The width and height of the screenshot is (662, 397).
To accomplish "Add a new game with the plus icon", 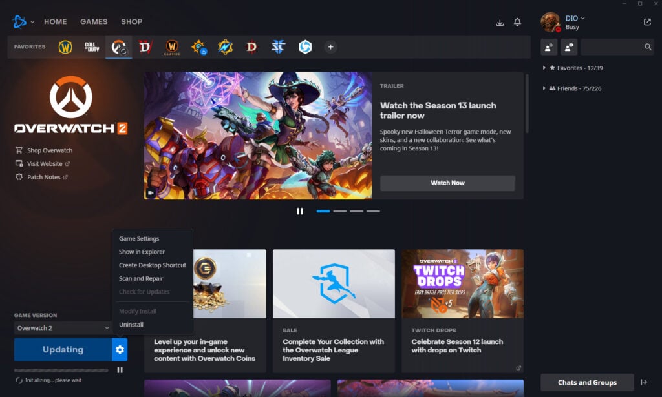I will pos(330,46).
